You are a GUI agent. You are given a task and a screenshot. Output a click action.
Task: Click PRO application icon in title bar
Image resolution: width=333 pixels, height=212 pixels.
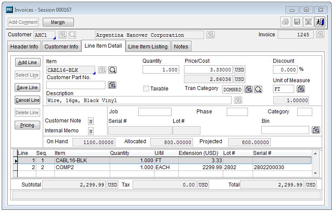tap(10, 10)
